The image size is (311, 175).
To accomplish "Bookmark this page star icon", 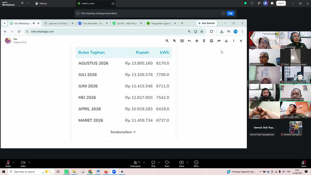I will 202,32.
